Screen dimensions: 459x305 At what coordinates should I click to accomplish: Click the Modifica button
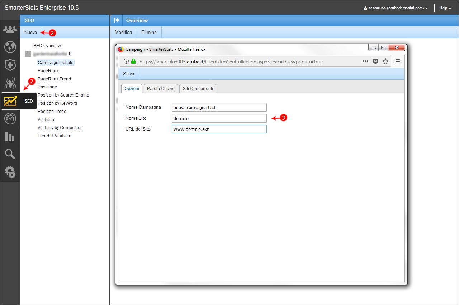123,32
